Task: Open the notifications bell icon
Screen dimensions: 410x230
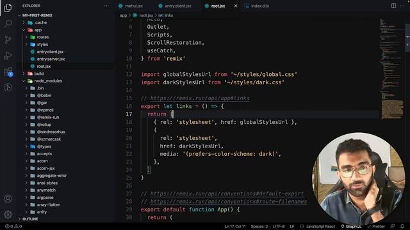Action: click(402, 226)
